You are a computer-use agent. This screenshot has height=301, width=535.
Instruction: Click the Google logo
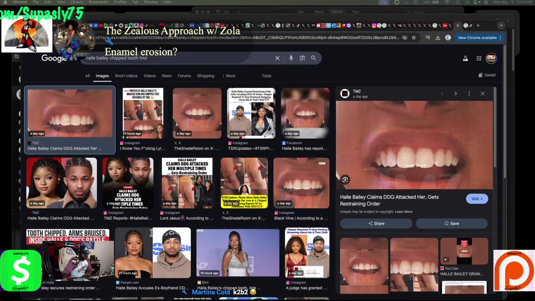(x=54, y=59)
